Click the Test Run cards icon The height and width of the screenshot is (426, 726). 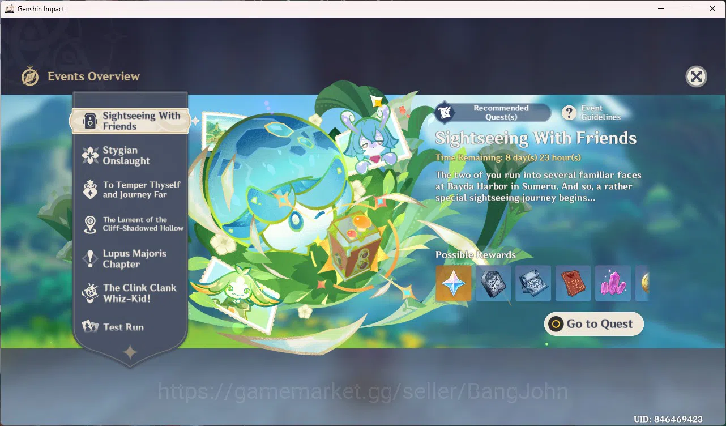point(90,327)
